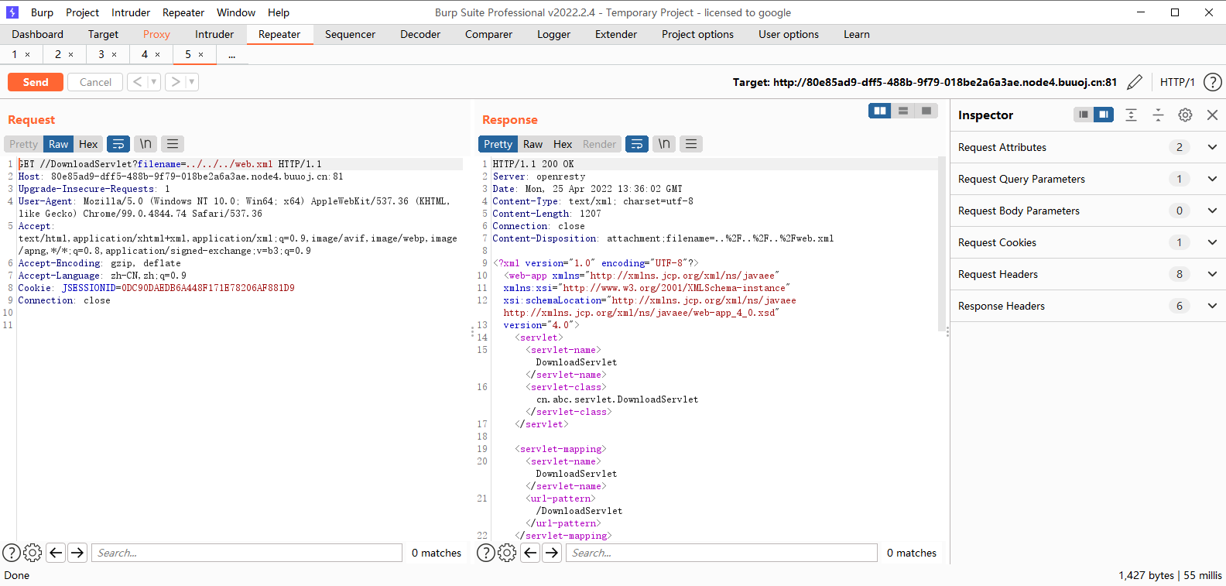Switch response view to Render
Image resolution: width=1226 pixels, height=586 pixels.
599,144
